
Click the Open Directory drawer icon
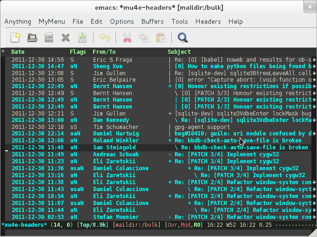tap(48, 38)
